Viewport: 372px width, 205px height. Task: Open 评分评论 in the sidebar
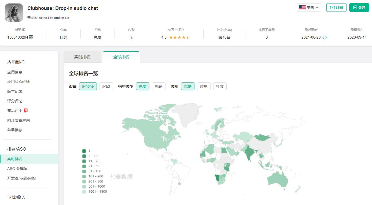[x=15, y=101]
